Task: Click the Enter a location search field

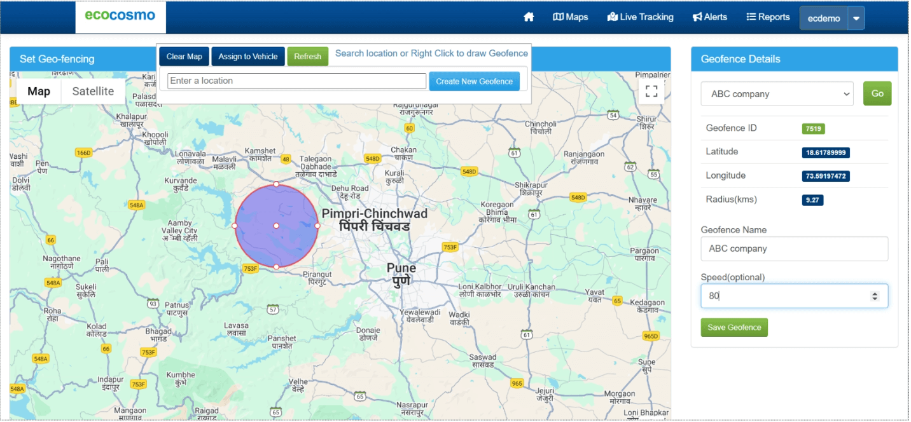Action: 296,81
